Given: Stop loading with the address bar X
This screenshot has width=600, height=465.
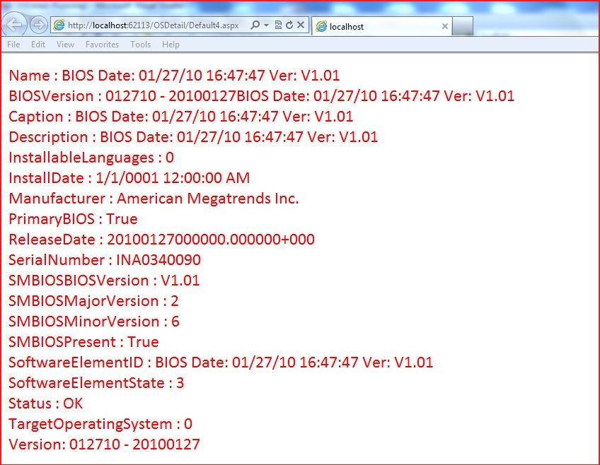Looking at the screenshot, I should pos(301,25).
